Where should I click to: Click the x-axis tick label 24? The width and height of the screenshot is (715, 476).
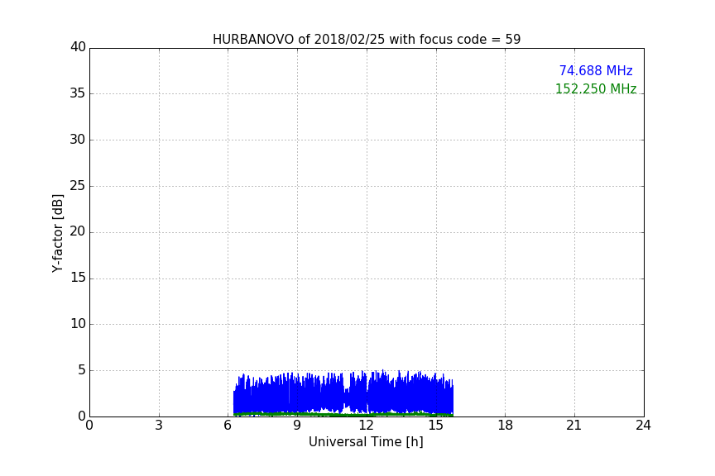pos(643,426)
